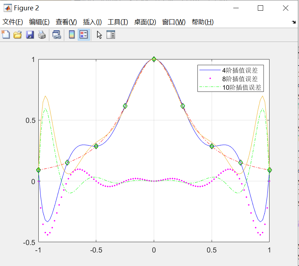Viewport: 299px width, 266px height.
Task: Click the Open File folder icon
Action: (x=17, y=35)
